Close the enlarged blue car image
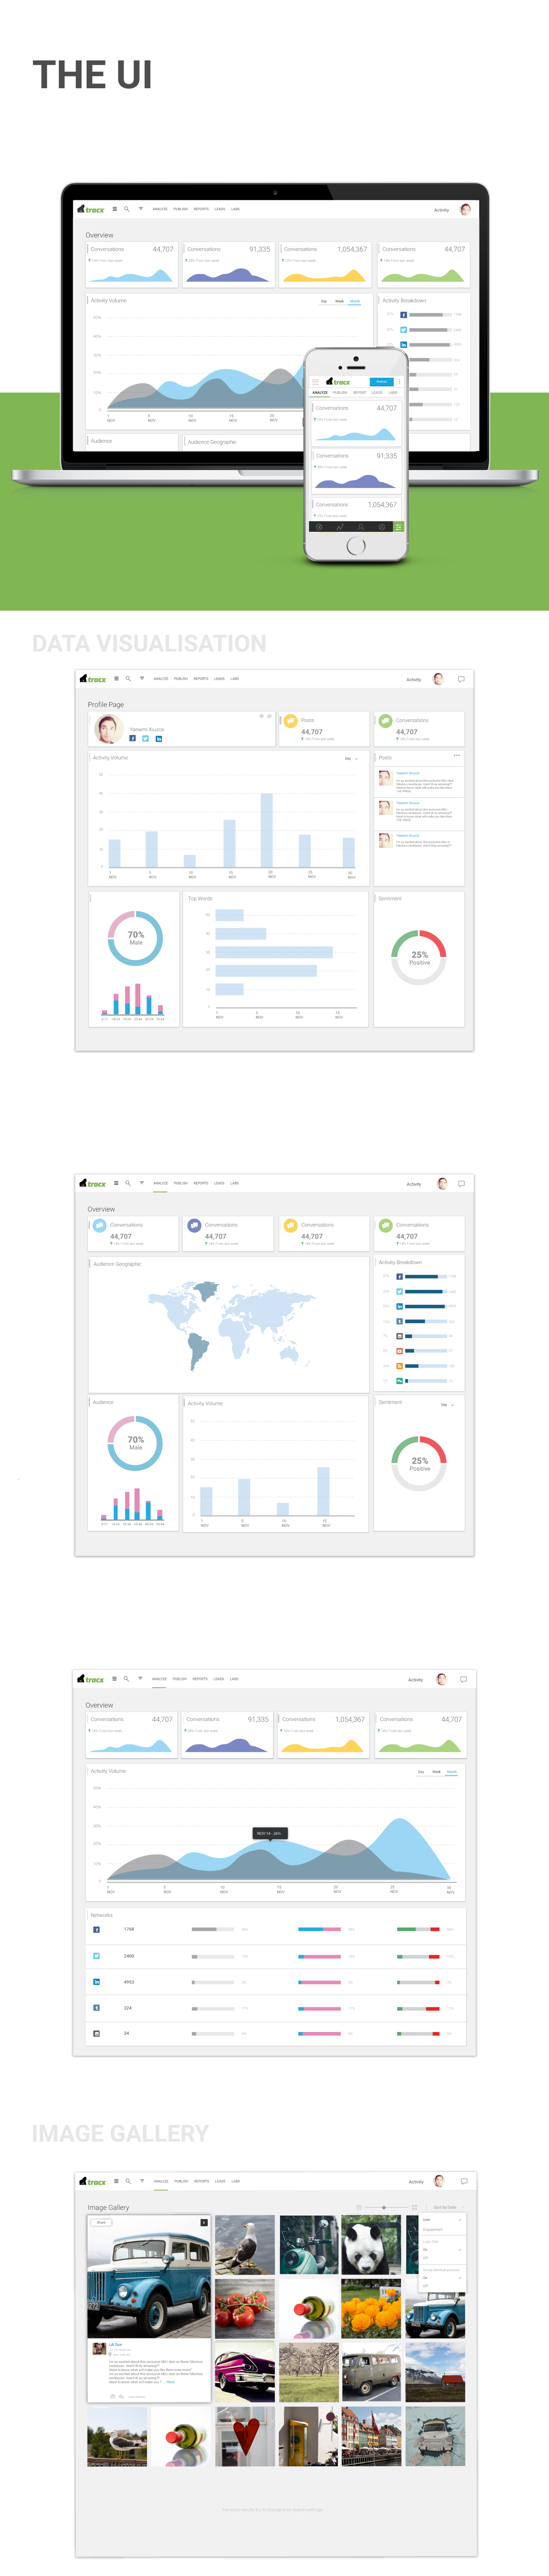 pos(204,2223)
